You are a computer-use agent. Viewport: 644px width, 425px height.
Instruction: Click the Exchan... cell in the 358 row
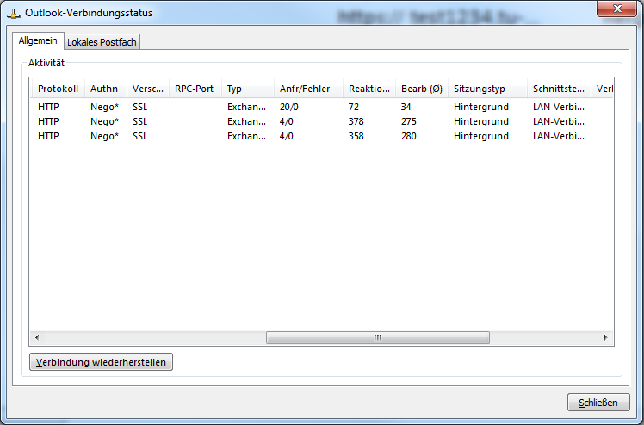click(x=246, y=136)
